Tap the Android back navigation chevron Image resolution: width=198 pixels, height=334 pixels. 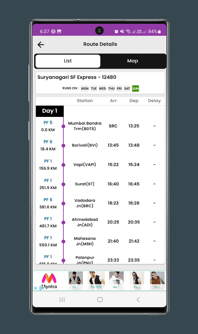138,300
